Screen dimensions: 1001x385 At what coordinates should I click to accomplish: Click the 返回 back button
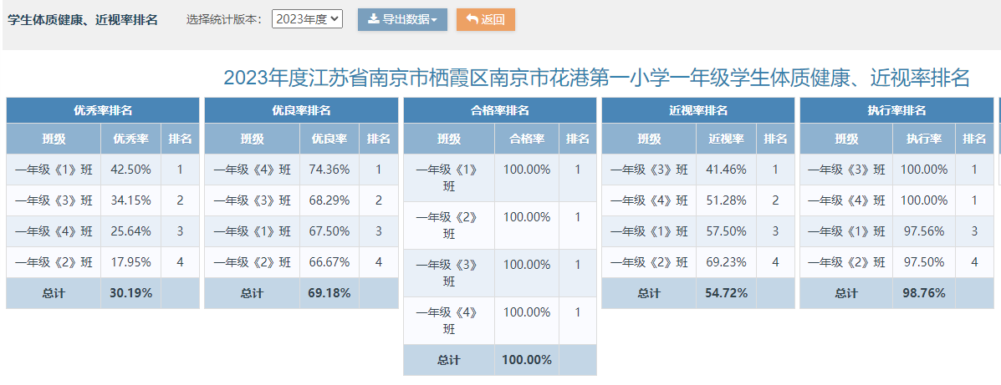coord(486,19)
